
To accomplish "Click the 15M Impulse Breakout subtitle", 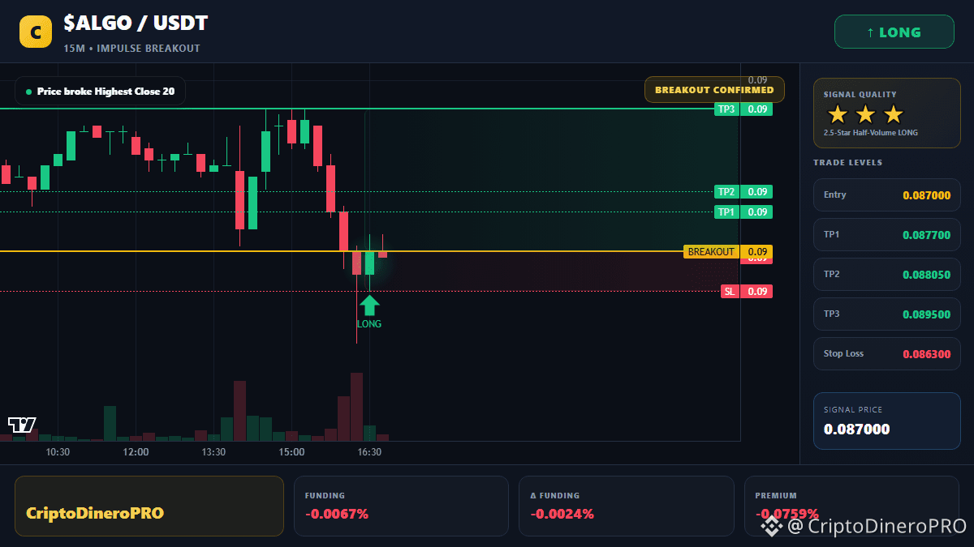I will tap(131, 49).
